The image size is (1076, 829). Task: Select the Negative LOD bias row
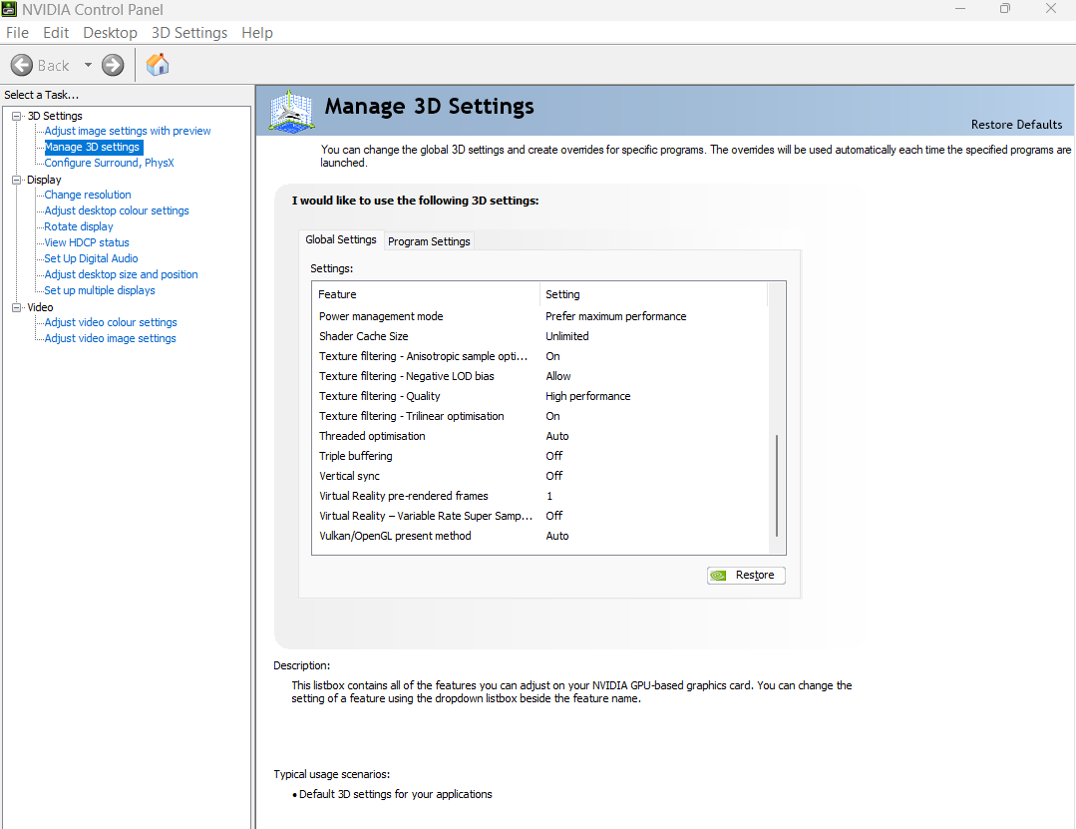pyautogui.click(x=540, y=376)
